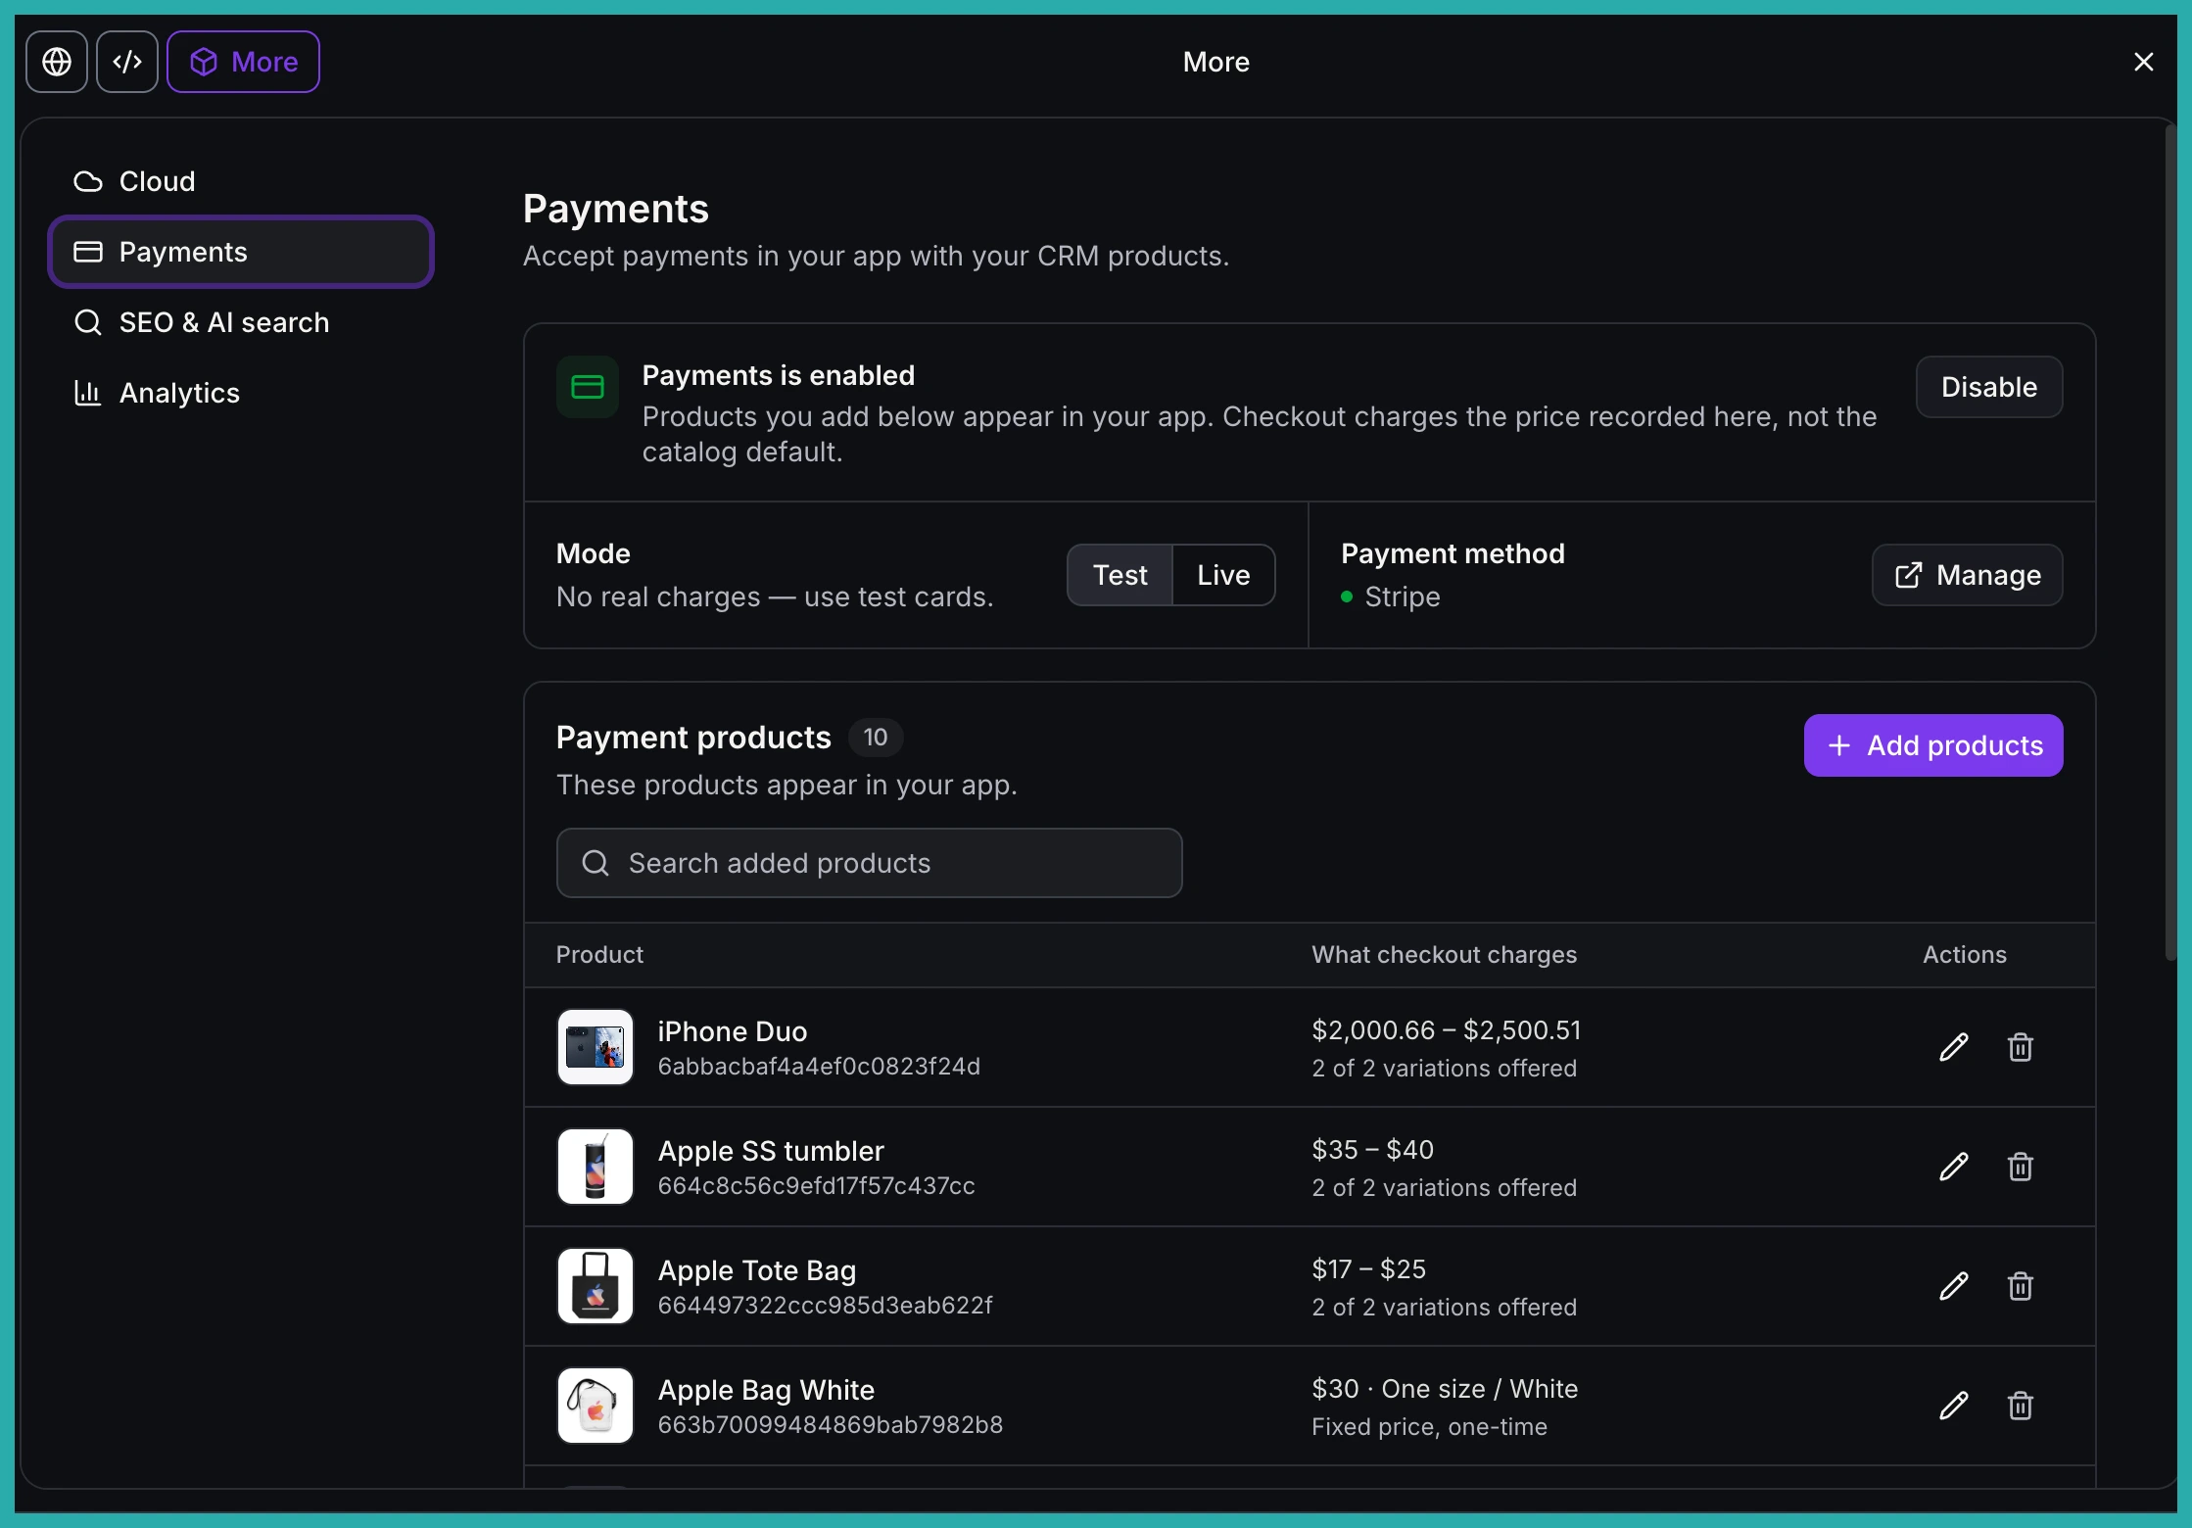Screen dimensions: 2192x1528
Task: Open Cloud in the sidebar
Action: pos(241,181)
